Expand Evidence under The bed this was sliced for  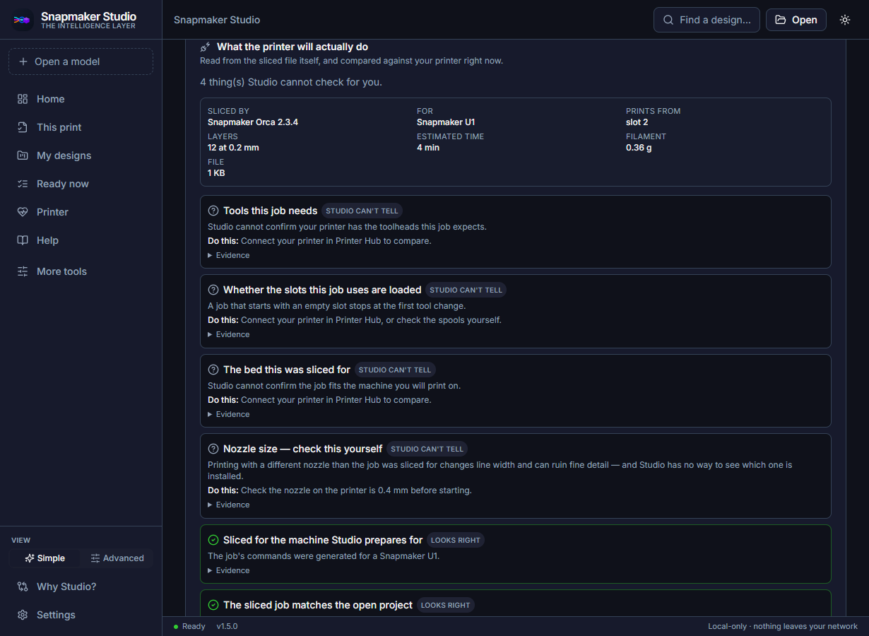229,414
